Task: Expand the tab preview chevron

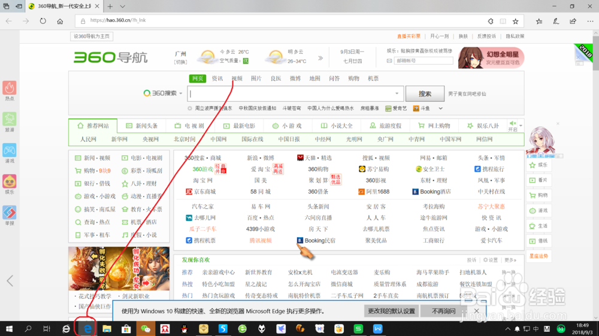Action: tap(122, 6)
